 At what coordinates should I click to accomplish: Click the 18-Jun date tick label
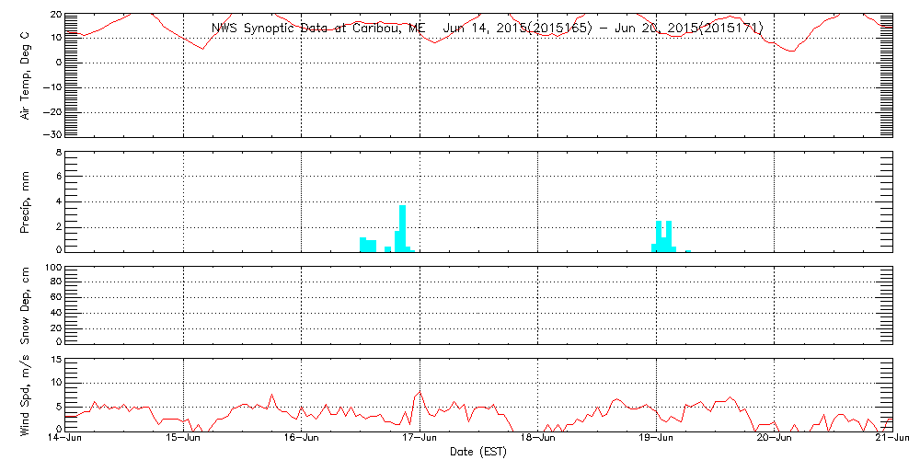538,440
